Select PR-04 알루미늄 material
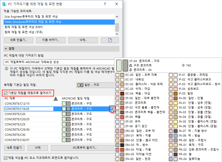Screen dimensions: 222x162 click(195, 159)
